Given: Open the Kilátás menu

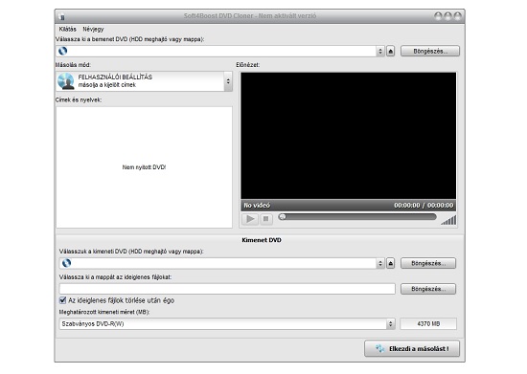Looking at the screenshot, I should (68, 29).
